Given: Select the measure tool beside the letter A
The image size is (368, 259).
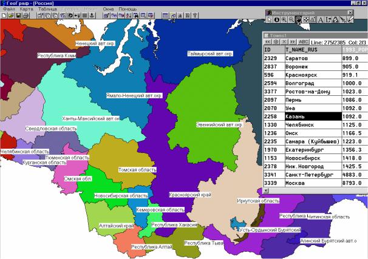Looking at the screenshot, I should point(313,19).
